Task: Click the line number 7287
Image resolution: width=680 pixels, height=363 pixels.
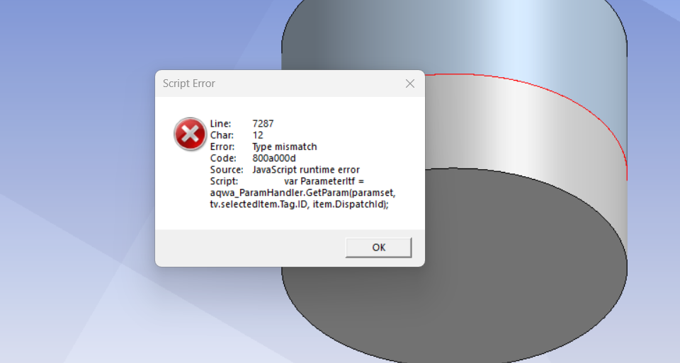Action: [x=263, y=123]
